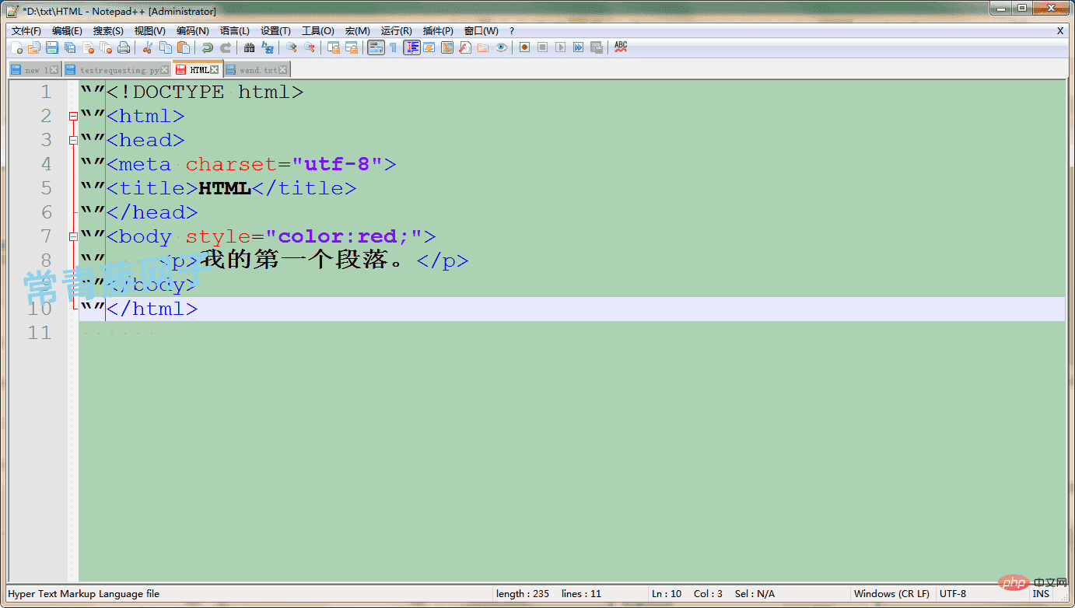The image size is (1075, 608).
Task: Open Find with the binoculars icon
Action: (x=249, y=47)
